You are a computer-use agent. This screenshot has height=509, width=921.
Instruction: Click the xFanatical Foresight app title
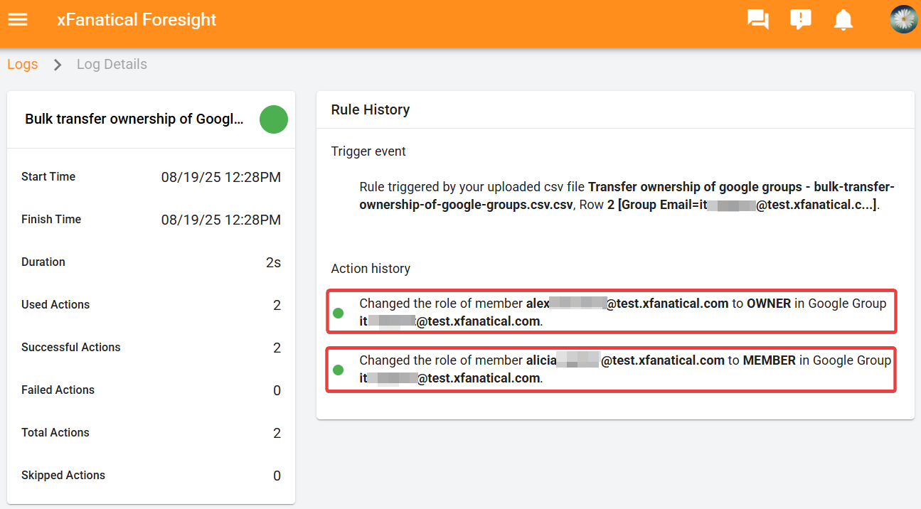[137, 20]
